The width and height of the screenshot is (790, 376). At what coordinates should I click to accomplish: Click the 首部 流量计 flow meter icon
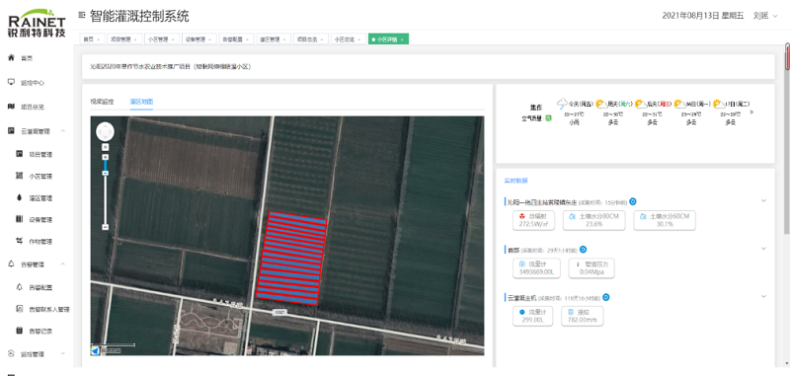point(521,263)
